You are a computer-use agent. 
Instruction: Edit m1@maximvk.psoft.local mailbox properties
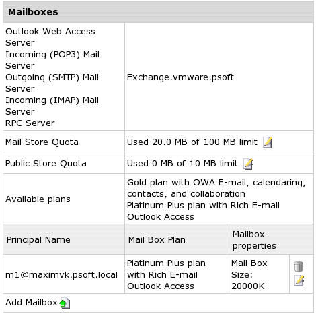(x=299, y=280)
